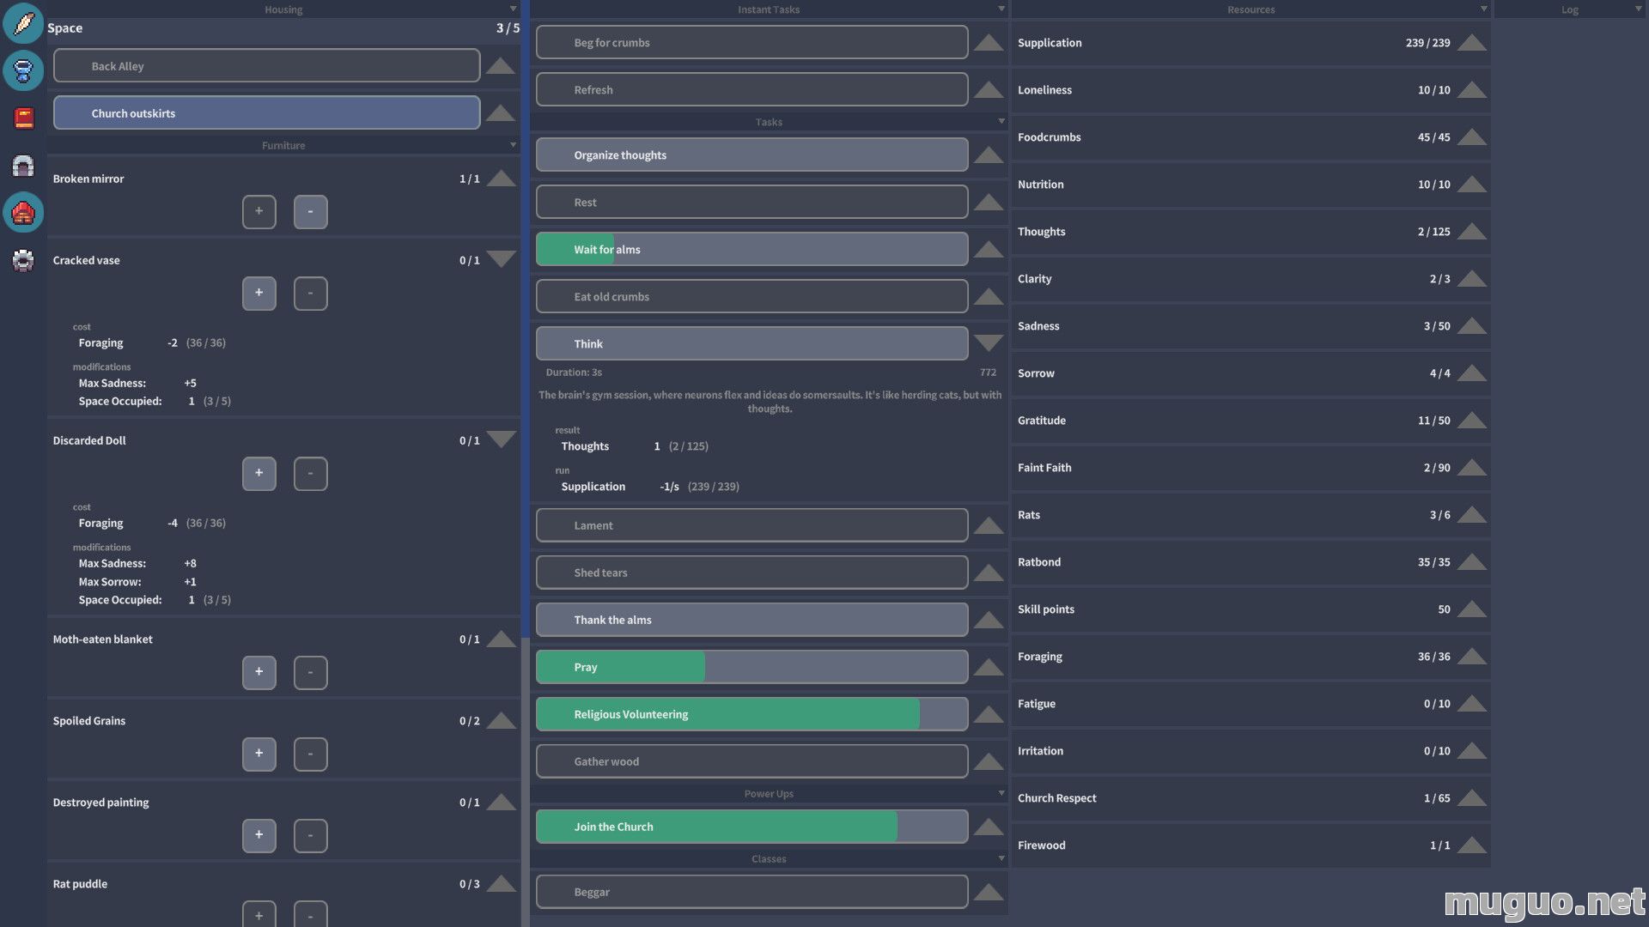Open the gear settings sidebar icon

coord(23,259)
